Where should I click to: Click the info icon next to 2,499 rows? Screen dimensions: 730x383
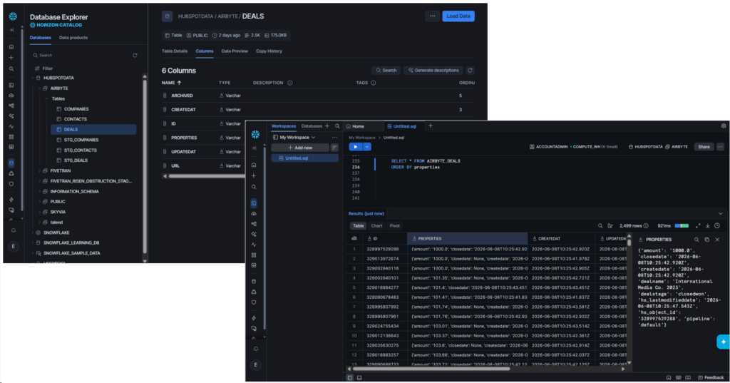[646, 226]
